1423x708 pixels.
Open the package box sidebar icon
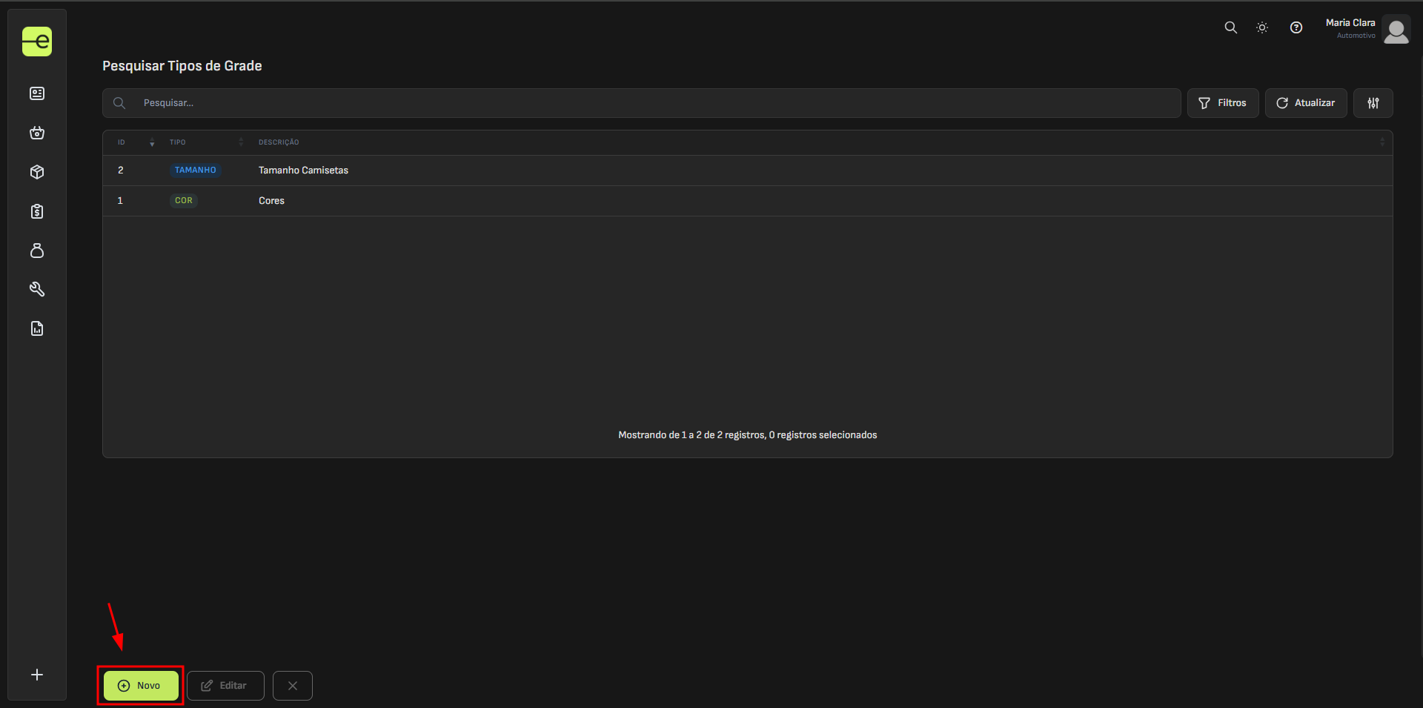(x=37, y=172)
